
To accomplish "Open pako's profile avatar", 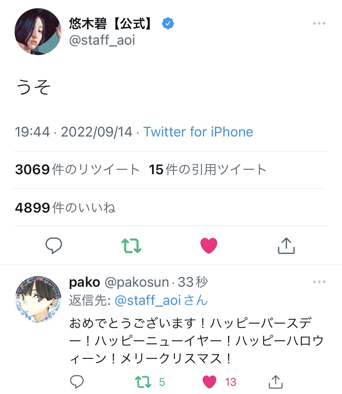I will click(38, 299).
